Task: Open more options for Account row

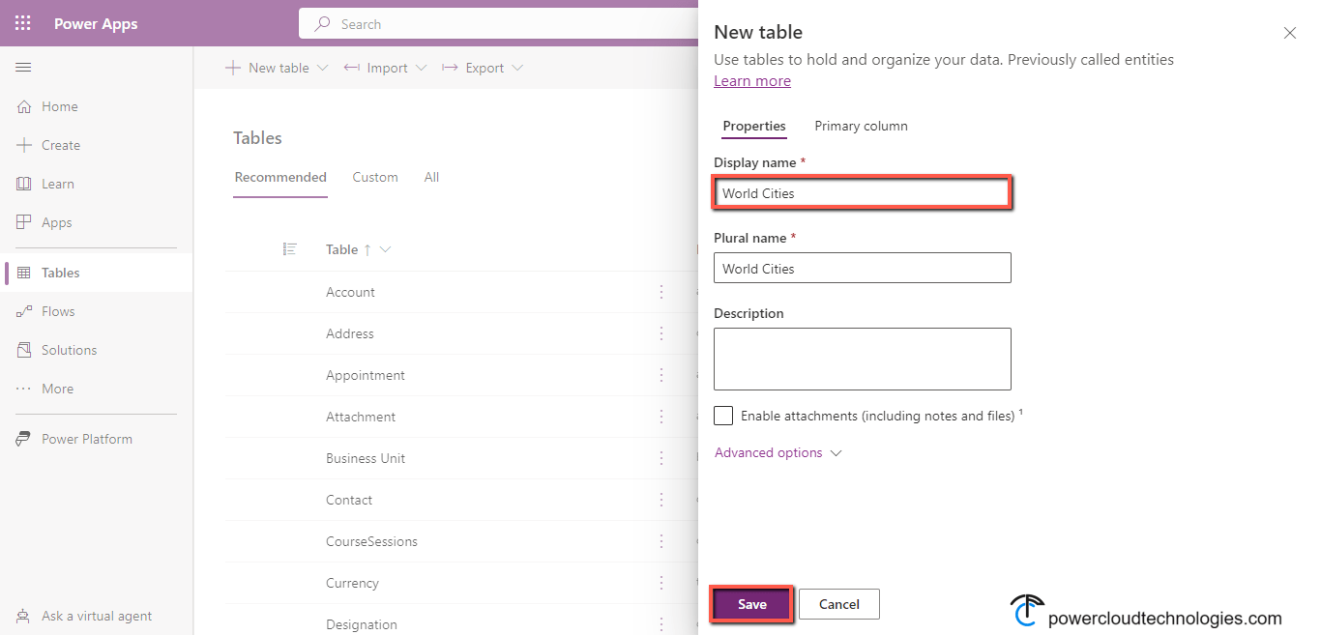Action: click(661, 292)
